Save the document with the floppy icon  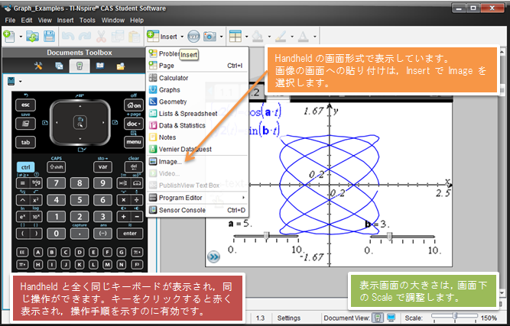point(49,37)
